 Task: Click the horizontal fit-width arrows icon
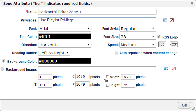pos(174,44)
